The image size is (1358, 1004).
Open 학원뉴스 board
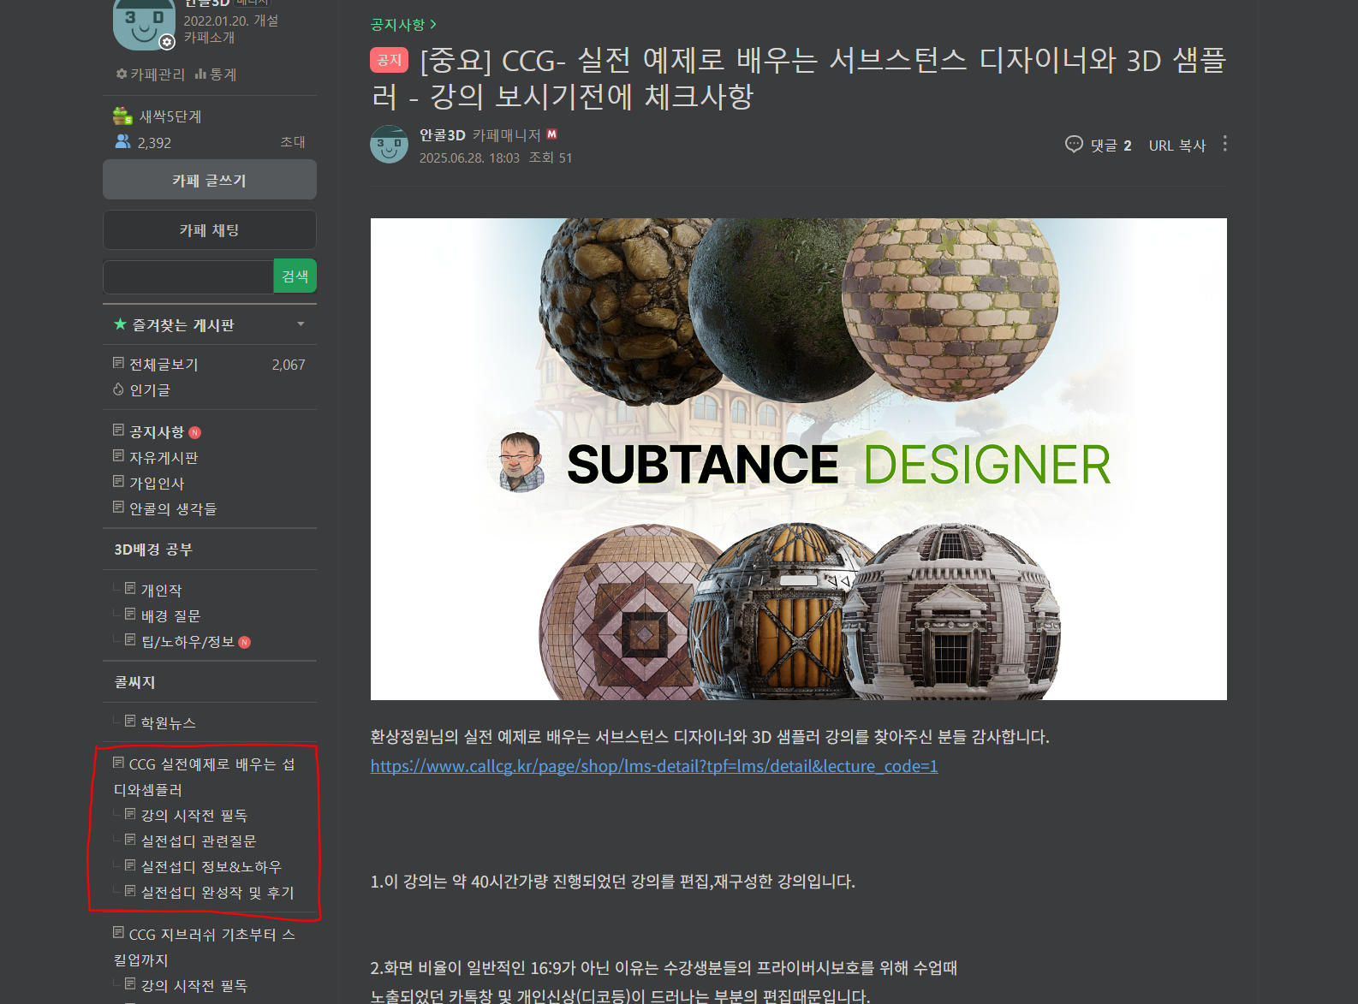coord(169,723)
